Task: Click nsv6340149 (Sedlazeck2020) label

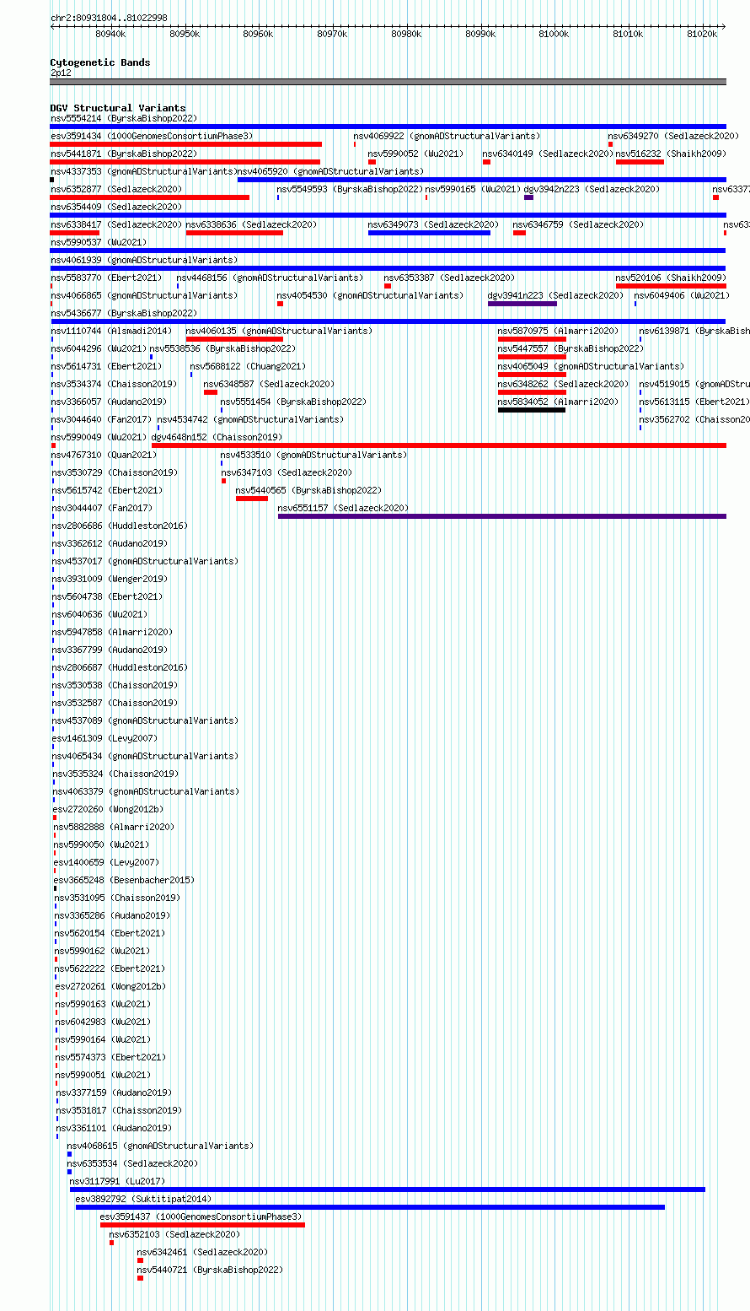Action: tap(548, 154)
